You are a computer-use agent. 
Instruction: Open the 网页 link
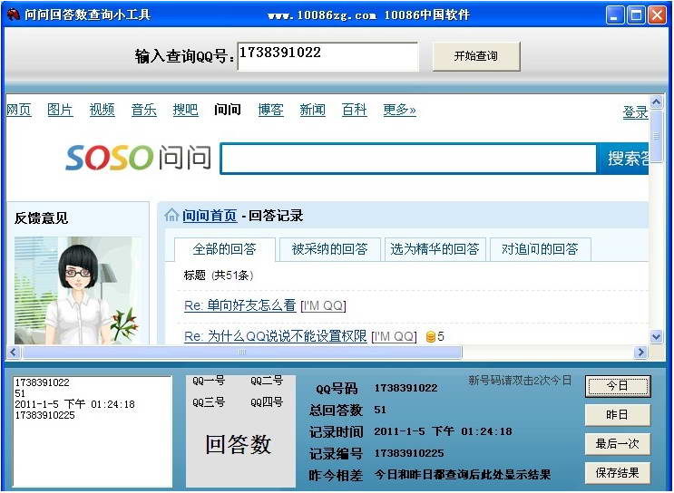19,110
